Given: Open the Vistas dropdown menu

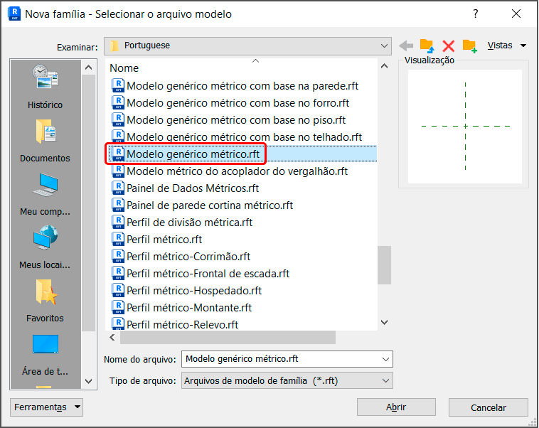Looking at the screenshot, I should tap(506, 46).
